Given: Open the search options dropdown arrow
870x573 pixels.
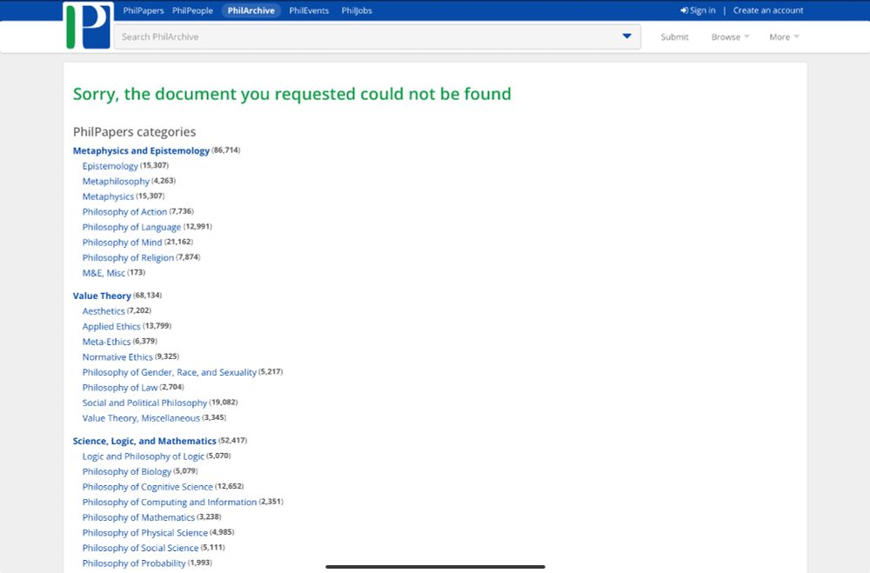Looking at the screenshot, I should coord(626,37).
